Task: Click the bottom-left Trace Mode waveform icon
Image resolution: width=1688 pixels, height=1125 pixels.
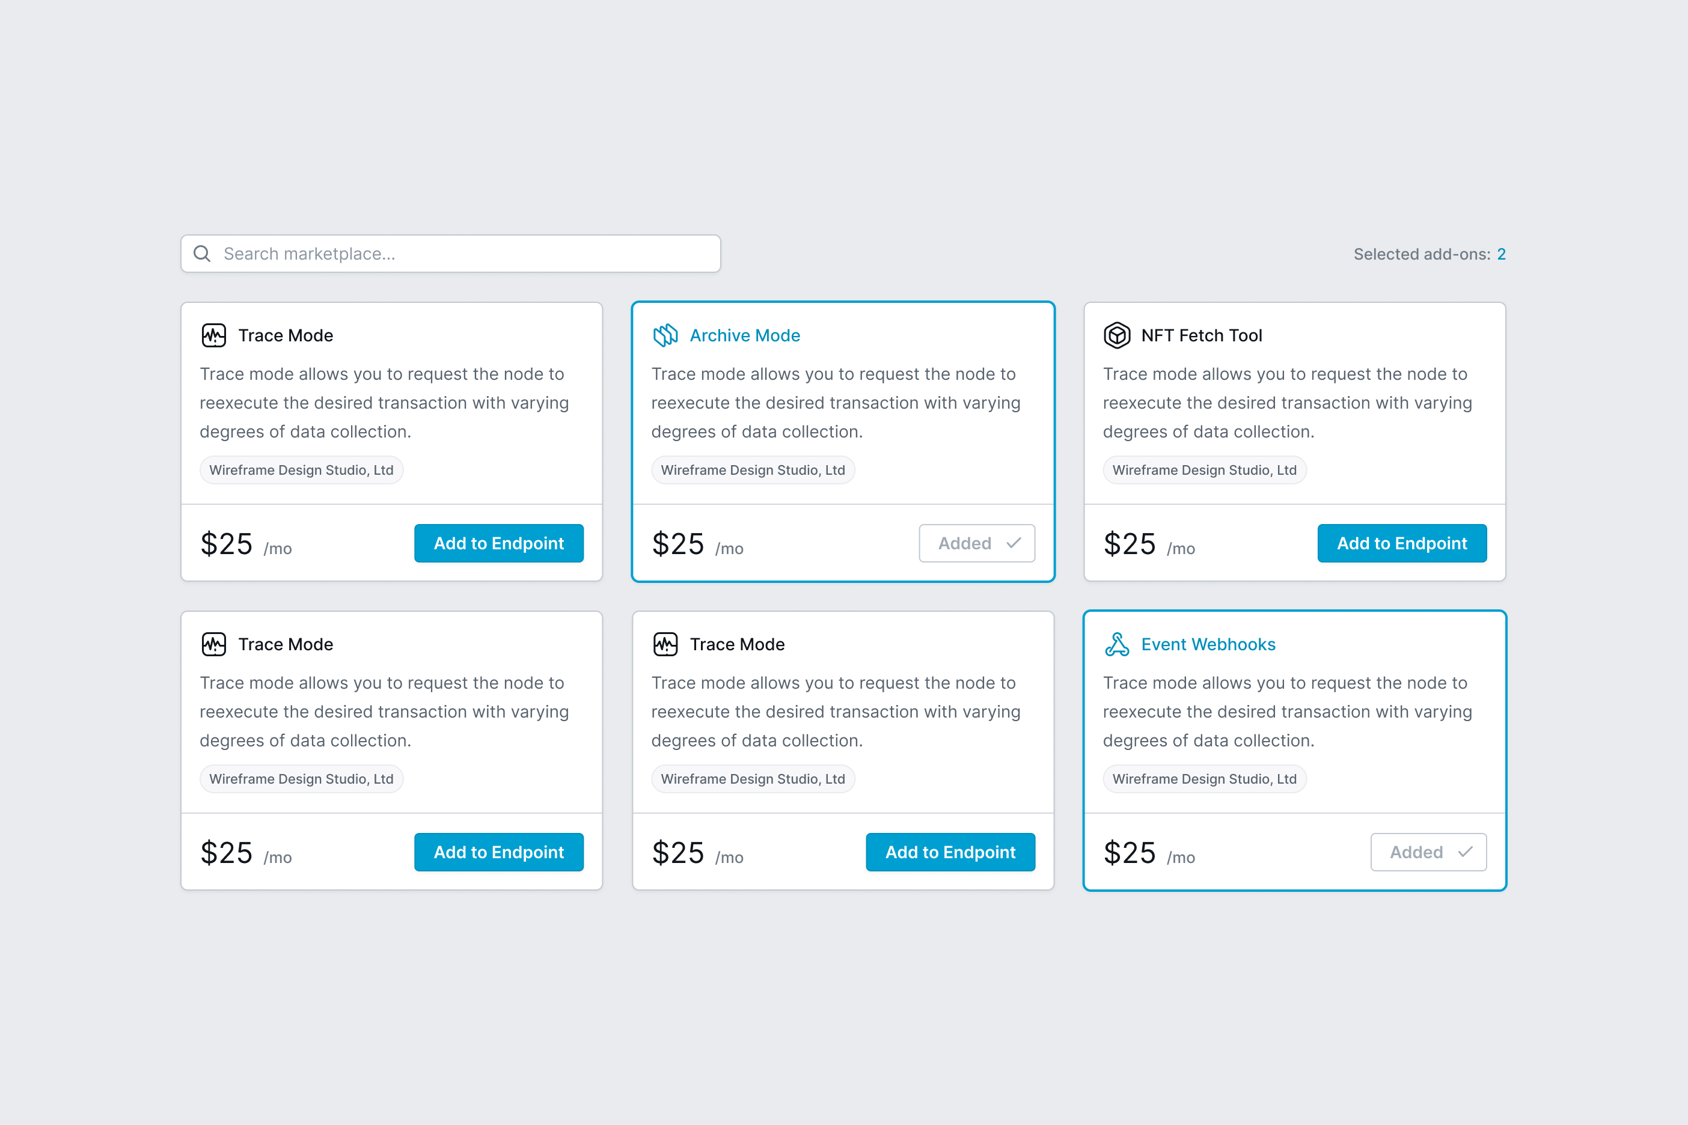Action: tap(214, 644)
